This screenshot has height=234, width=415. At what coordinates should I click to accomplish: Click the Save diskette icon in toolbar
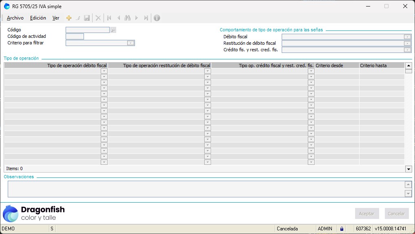click(87, 18)
